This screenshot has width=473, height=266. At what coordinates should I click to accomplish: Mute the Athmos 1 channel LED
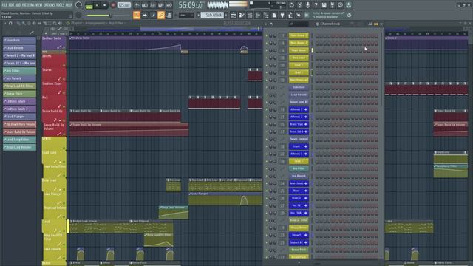[x=267, y=110]
